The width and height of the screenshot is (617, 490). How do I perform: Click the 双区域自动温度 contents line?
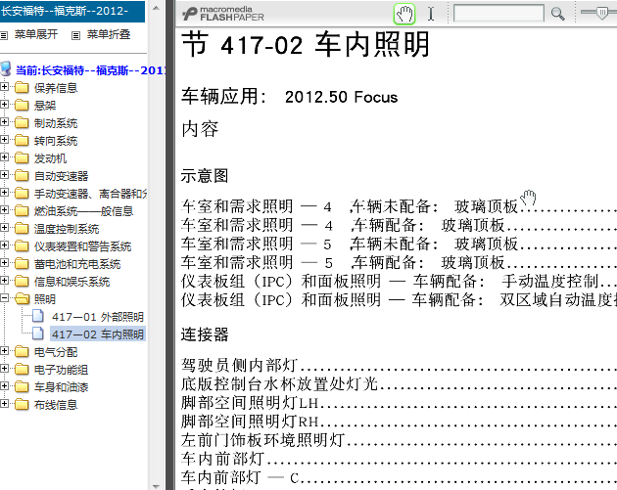[399, 300]
